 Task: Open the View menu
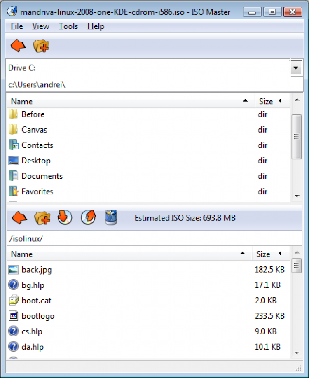(x=41, y=26)
